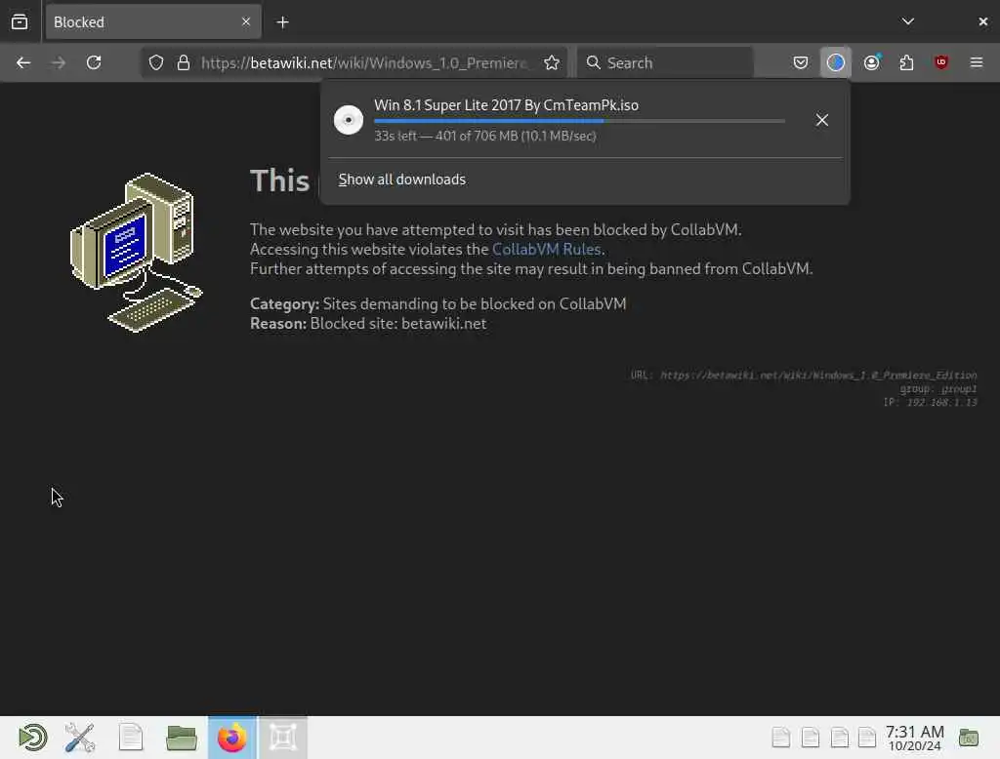Click the Firefox taskbar icon

coord(232,738)
